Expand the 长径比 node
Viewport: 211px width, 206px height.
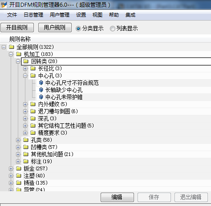[x=25, y=69]
